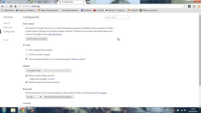Screen dimensions: 201x113
Task: Focus the Buscar ajustes search field
Action: coord(117,18)
